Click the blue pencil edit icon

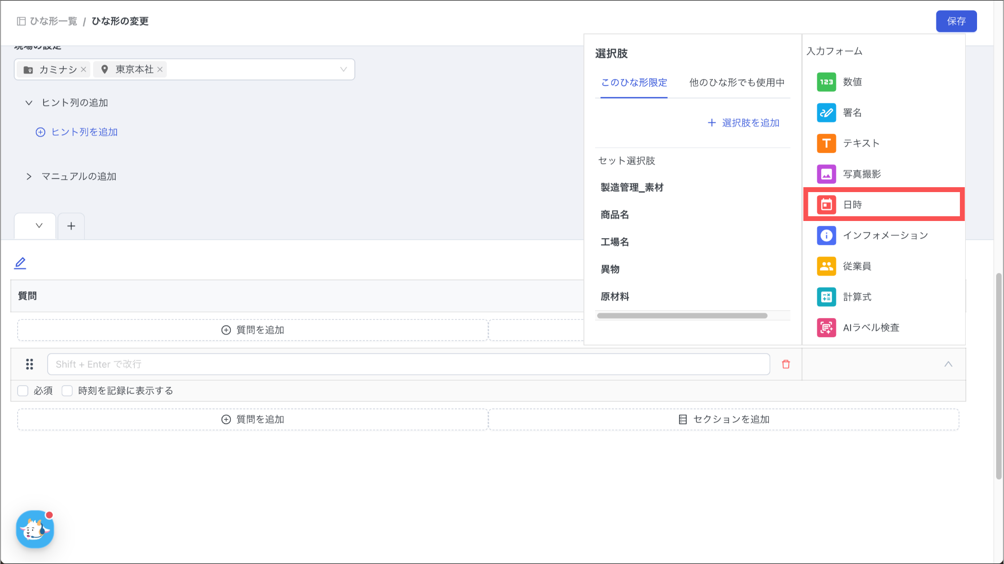pyautogui.click(x=20, y=263)
